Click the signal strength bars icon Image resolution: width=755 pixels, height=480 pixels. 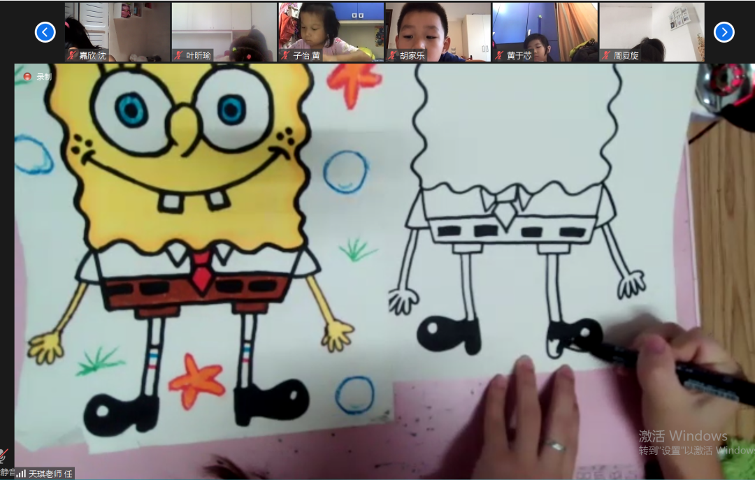(x=21, y=474)
